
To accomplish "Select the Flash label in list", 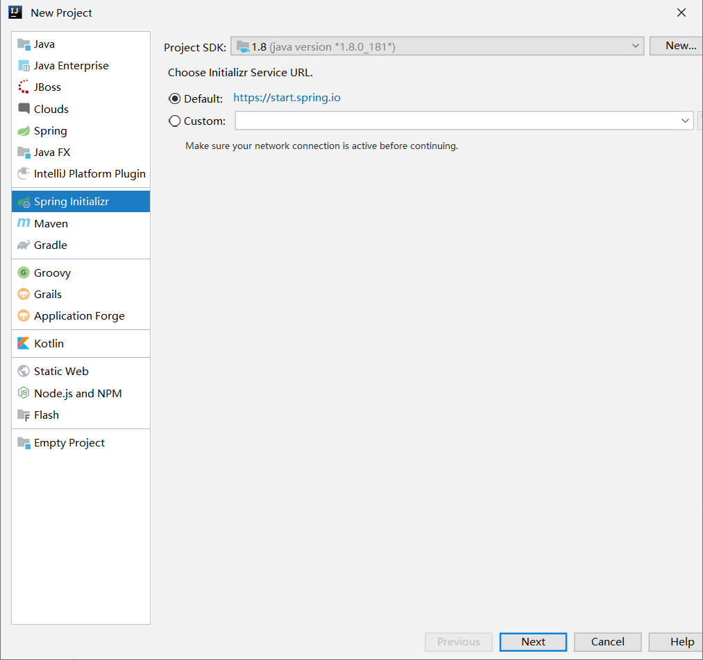I will 46,415.
